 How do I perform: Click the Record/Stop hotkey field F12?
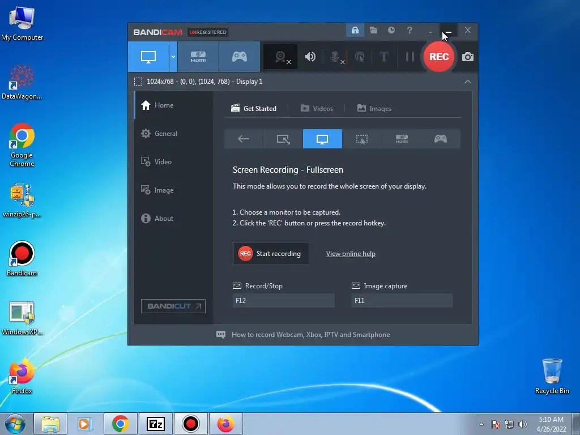pos(283,300)
